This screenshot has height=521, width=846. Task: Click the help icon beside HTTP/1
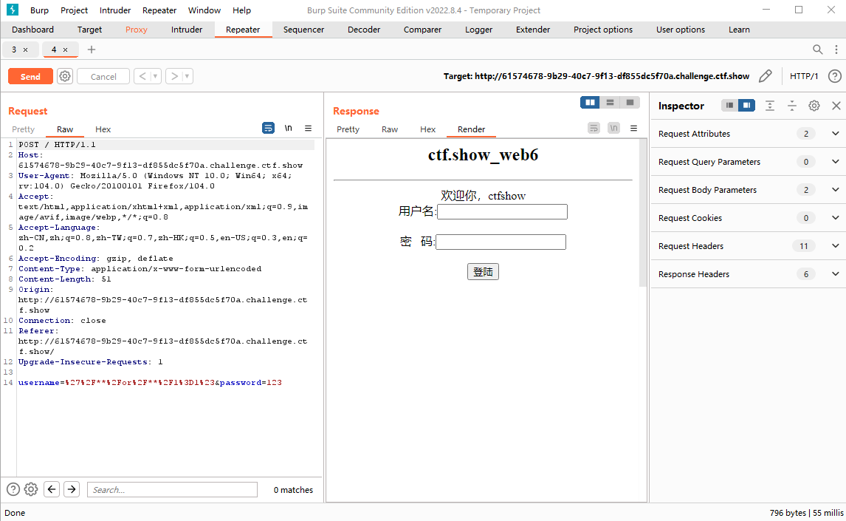tap(834, 76)
